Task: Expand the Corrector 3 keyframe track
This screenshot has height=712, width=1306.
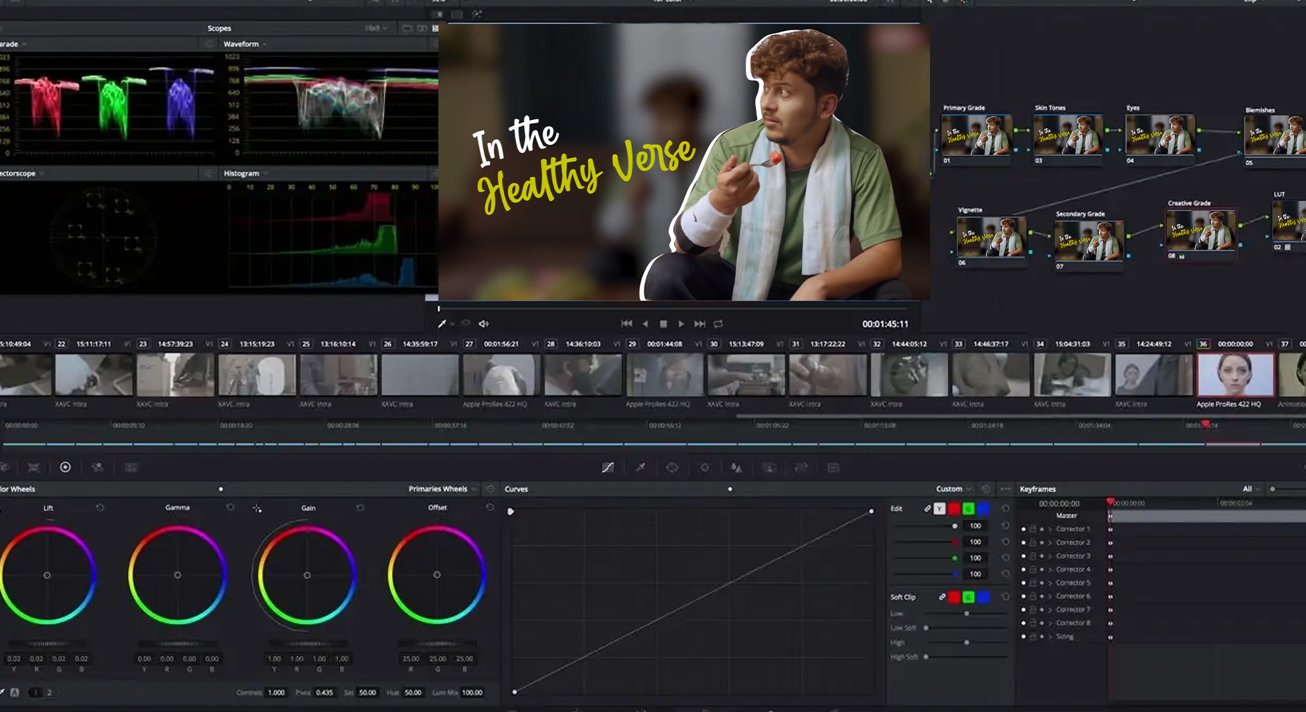Action: pos(1050,556)
